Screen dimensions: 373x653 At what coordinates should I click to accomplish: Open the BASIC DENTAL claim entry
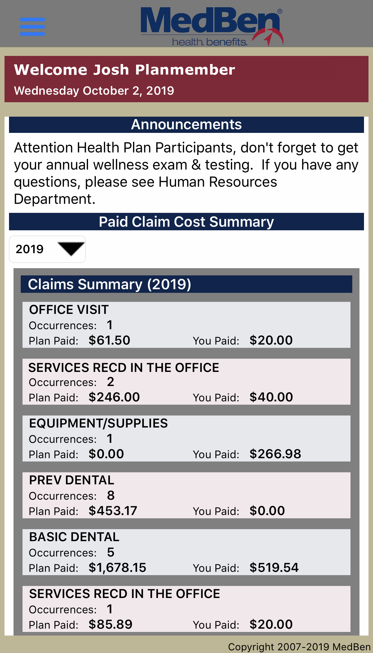point(186,552)
